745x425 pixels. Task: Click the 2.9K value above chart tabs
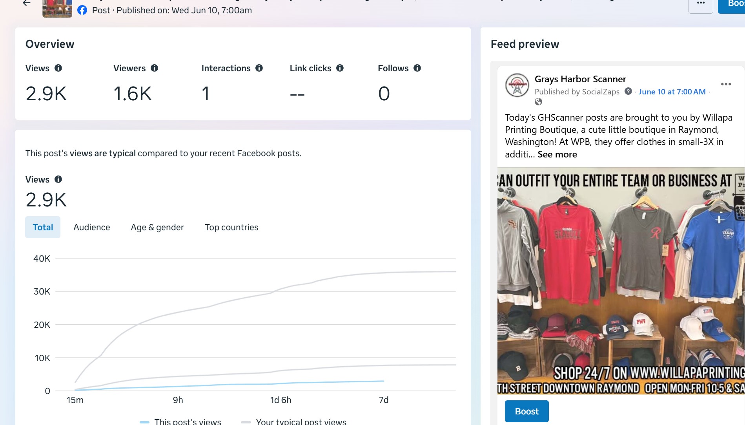coord(46,200)
